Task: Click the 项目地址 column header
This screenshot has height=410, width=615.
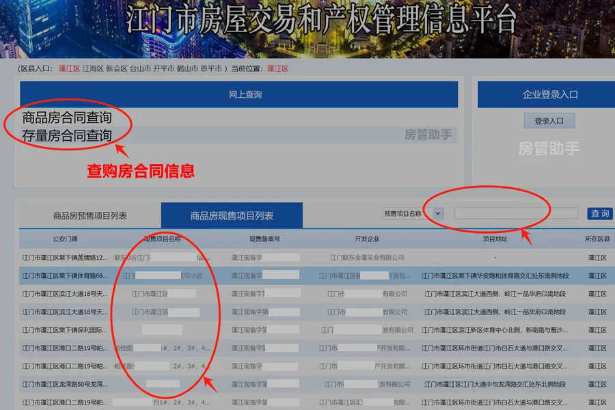Action: (x=495, y=239)
